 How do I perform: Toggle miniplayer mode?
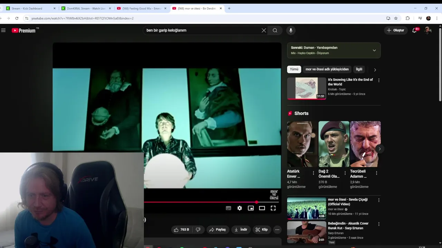[251, 208]
